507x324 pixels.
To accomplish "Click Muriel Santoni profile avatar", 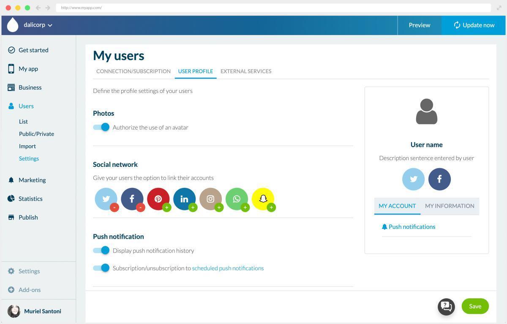I will 14,311.
